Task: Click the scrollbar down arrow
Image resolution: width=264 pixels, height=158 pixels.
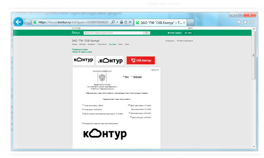Action: [254, 147]
